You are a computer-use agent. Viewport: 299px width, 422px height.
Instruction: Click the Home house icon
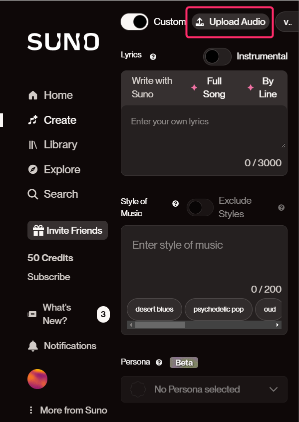click(x=33, y=95)
